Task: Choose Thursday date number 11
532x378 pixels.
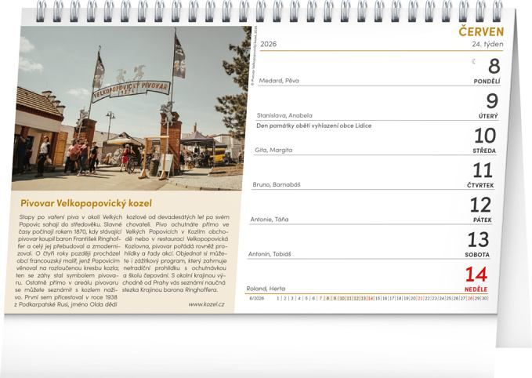Action: pyautogui.click(x=483, y=170)
